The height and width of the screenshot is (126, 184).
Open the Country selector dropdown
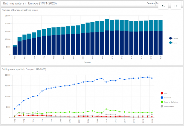pos(157,3)
